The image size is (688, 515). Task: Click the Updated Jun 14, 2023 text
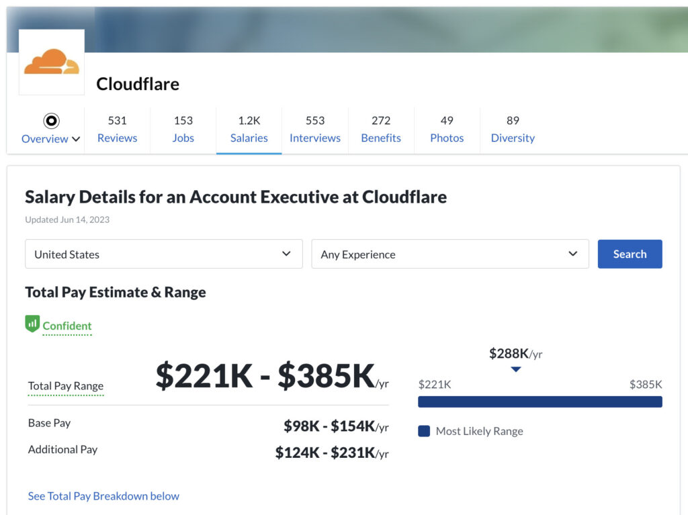point(67,220)
